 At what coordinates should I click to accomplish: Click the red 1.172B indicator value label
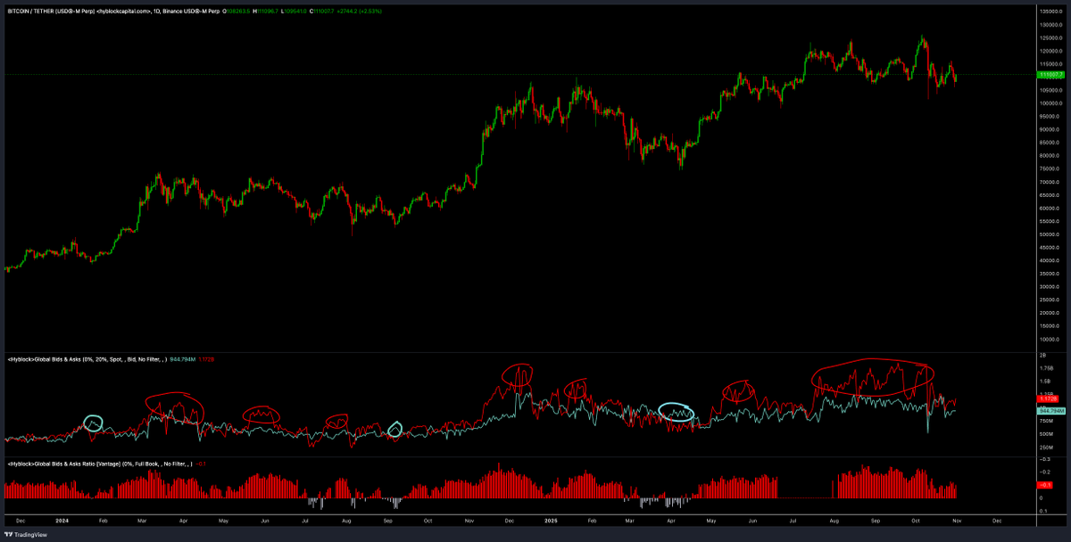pos(1048,399)
